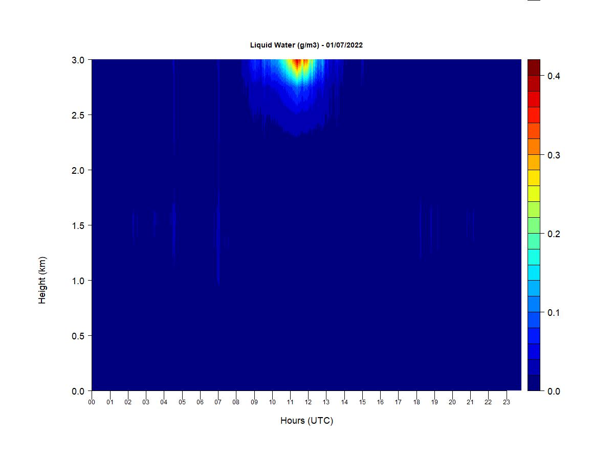
Task: Click the '0.2' colorbar scale label
Action: click(x=554, y=234)
